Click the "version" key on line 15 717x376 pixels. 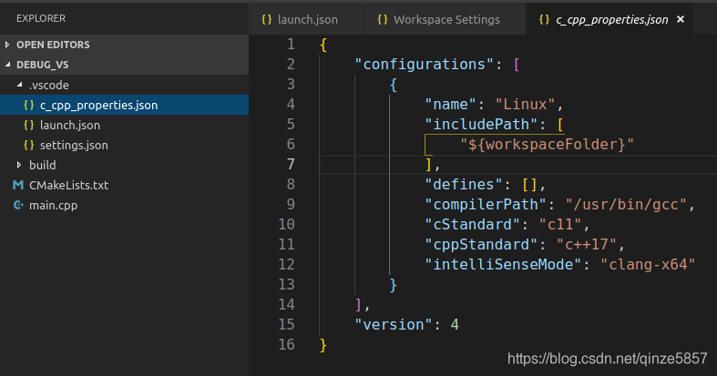(x=394, y=325)
